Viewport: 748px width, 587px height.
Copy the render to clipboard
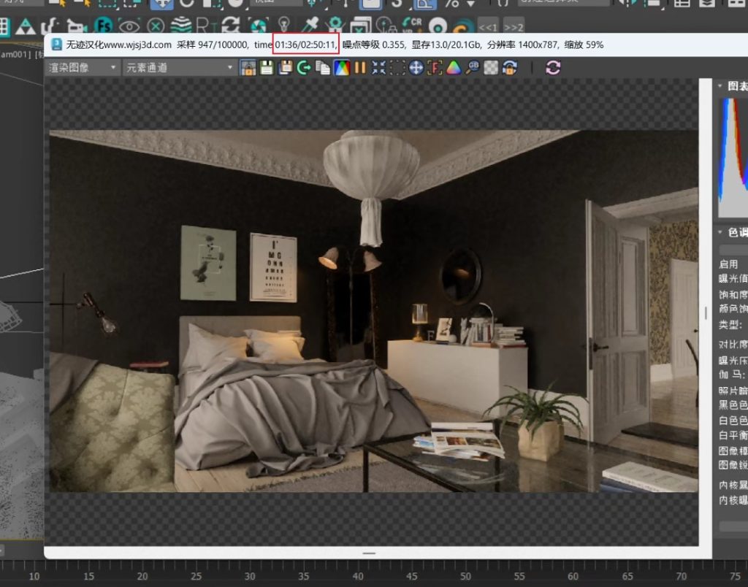[323, 68]
